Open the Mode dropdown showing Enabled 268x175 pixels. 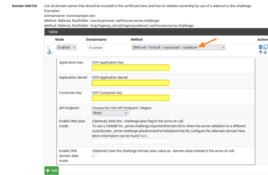pyautogui.click(x=66, y=47)
